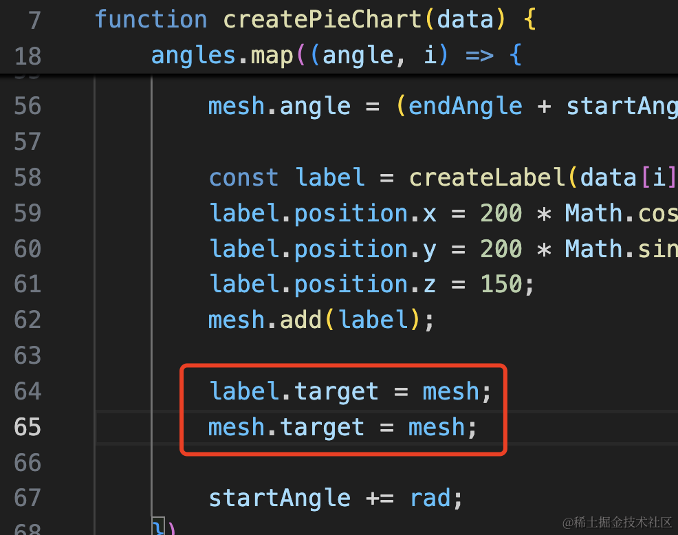Click the label.target assignment text
Viewport: 678px width, 535px height.
350,391
